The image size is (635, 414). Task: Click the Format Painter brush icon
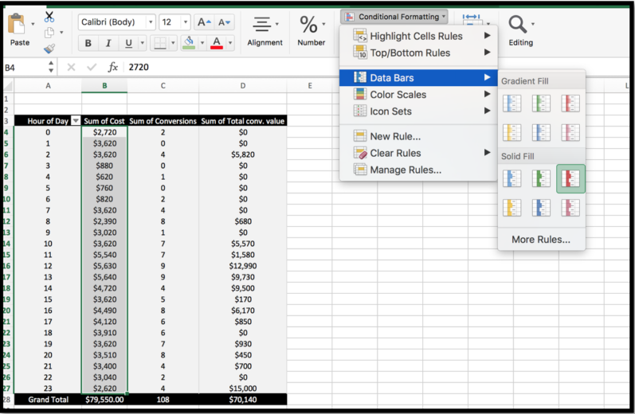49,49
